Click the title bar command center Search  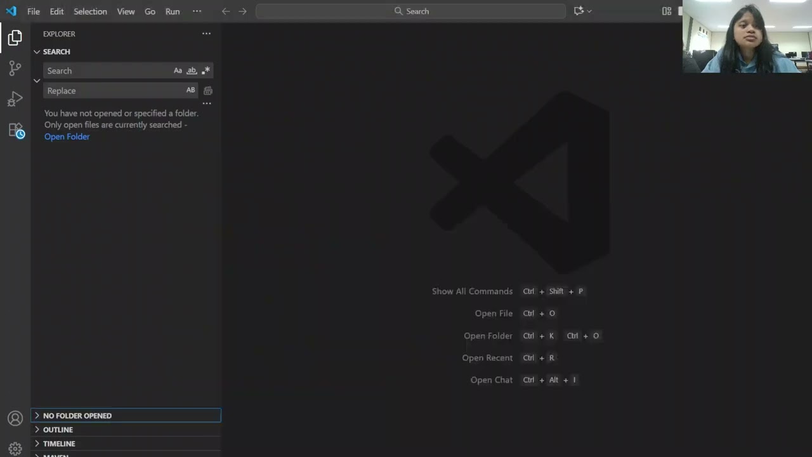[411, 11]
